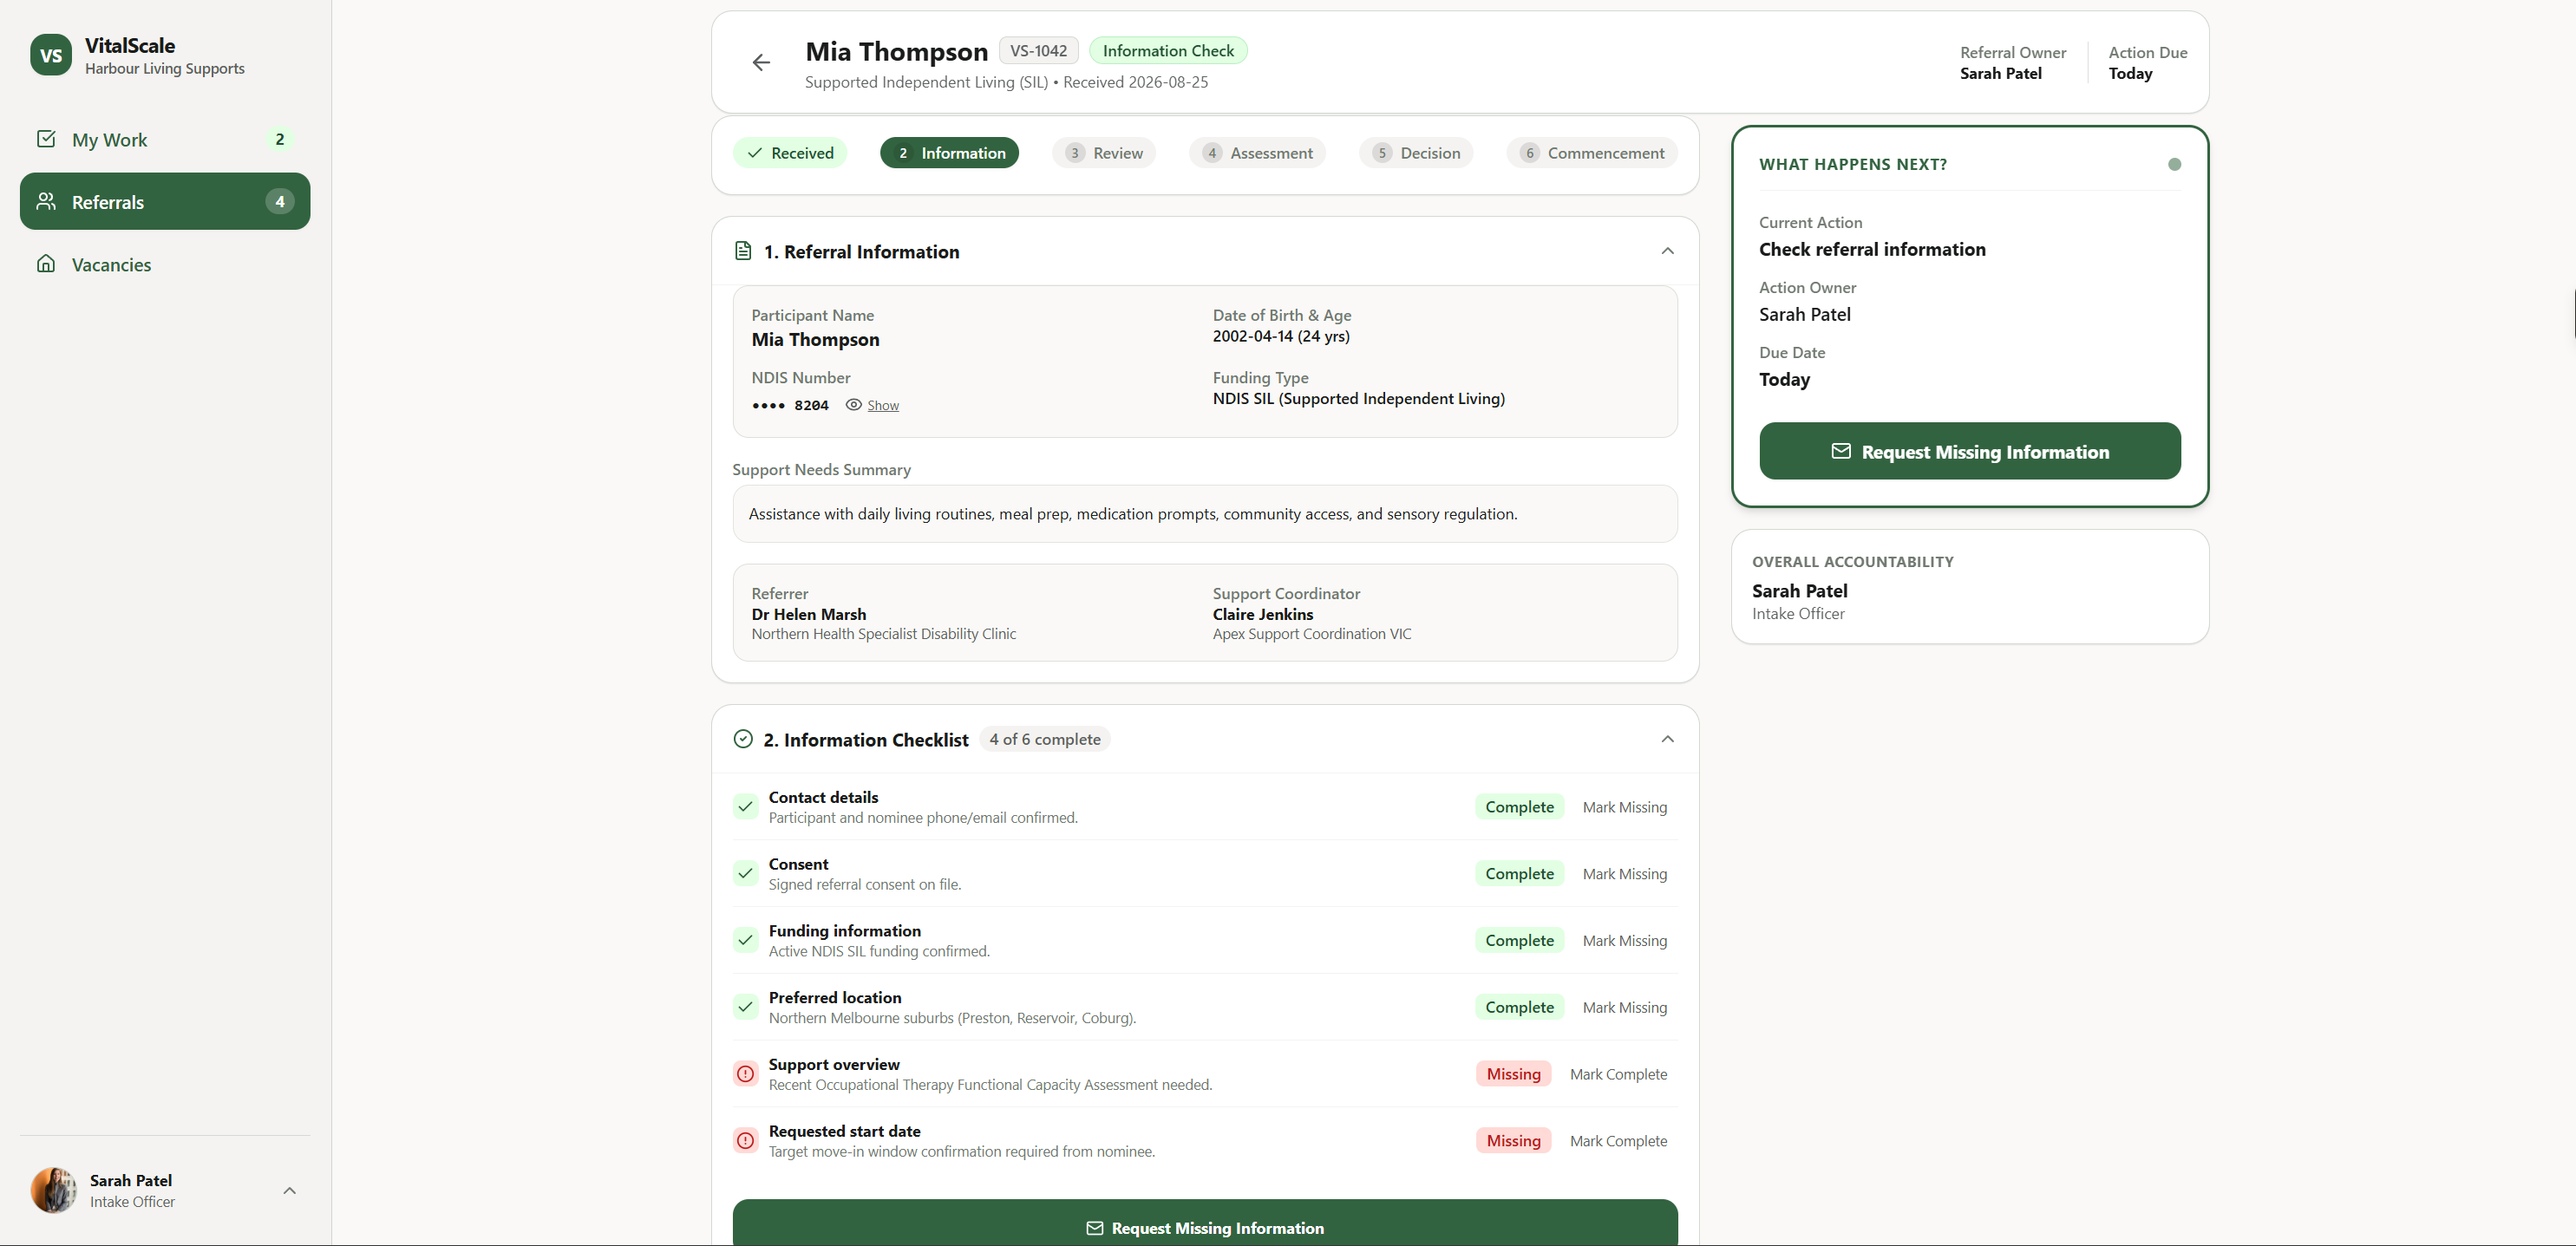The height and width of the screenshot is (1246, 2576).
Task: Click the Show link for NDIS number
Action: point(882,405)
